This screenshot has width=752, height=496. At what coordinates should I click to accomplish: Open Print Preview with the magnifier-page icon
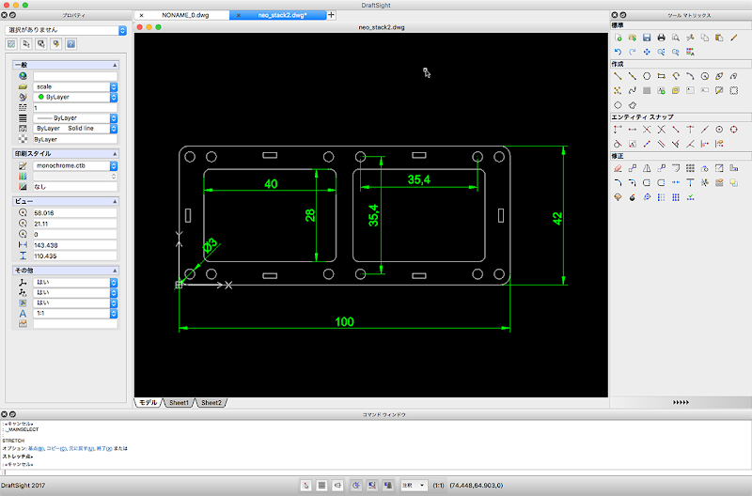coord(676,38)
